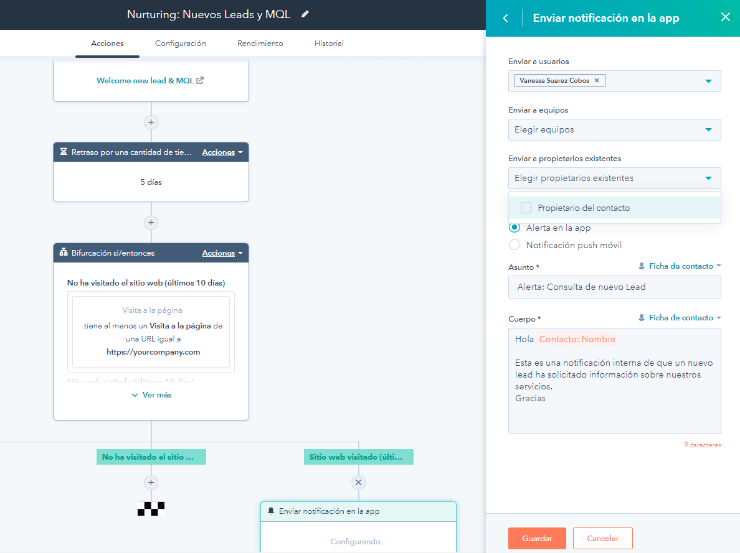Click the bell icon on Enviar notificación card

272,511
